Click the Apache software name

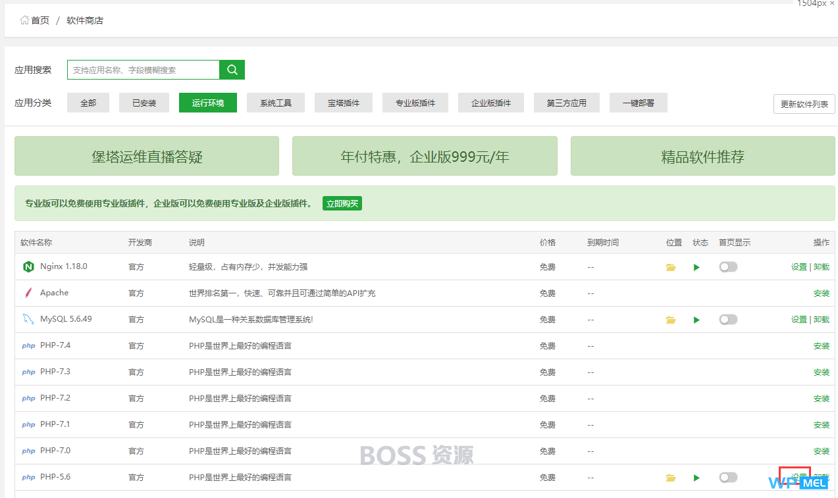click(x=54, y=293)
